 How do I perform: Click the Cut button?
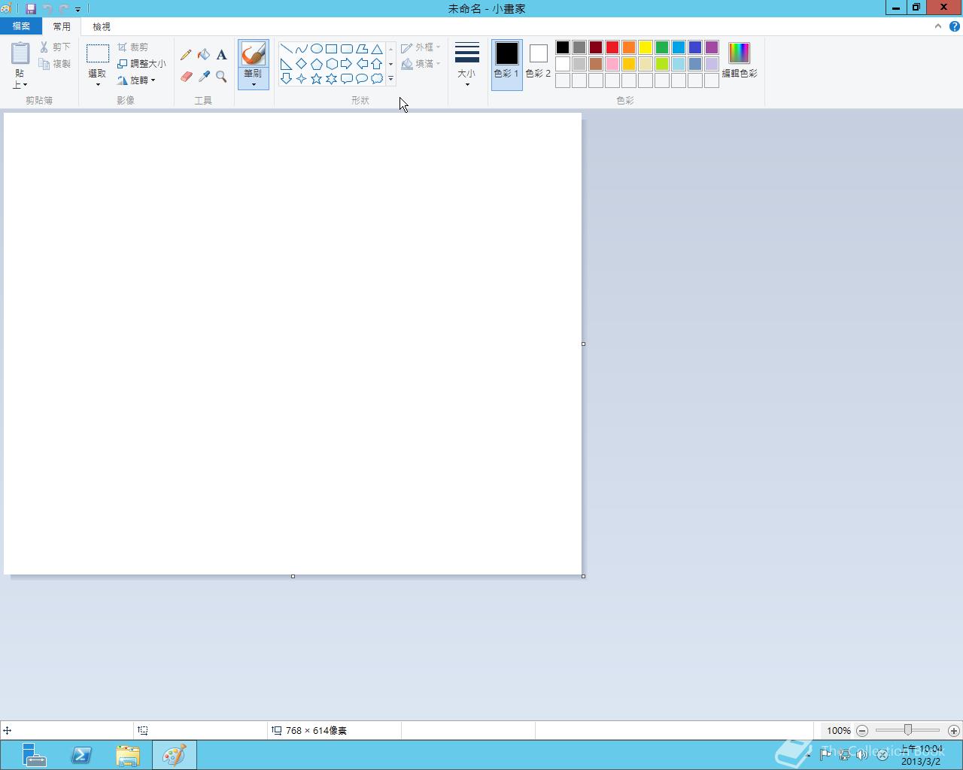pos(55,47)
